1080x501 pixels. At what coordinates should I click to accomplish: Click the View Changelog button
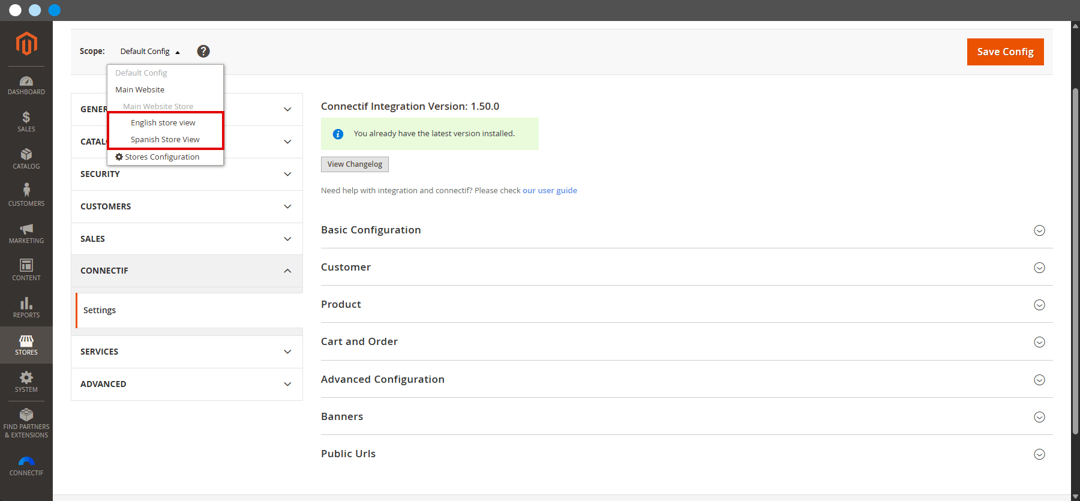click(x=355, y=164)
